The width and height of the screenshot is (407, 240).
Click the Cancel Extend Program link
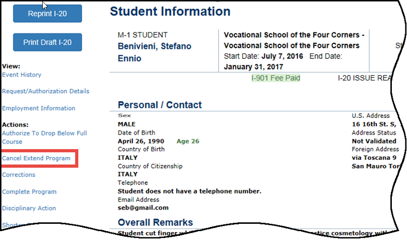coord(37,158)
